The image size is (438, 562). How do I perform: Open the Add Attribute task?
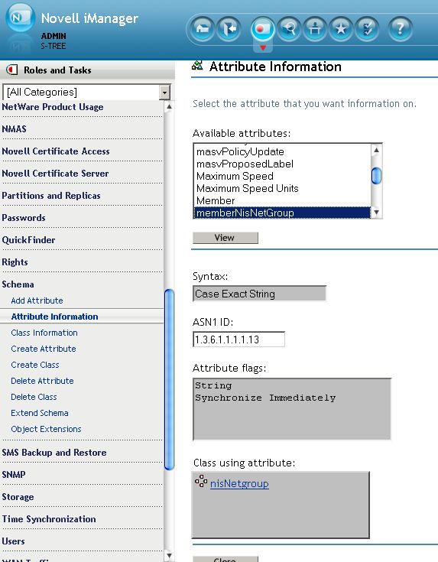(x=37, y=300)
